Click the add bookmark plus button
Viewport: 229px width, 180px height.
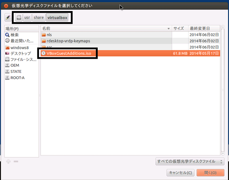click(8, 161)
